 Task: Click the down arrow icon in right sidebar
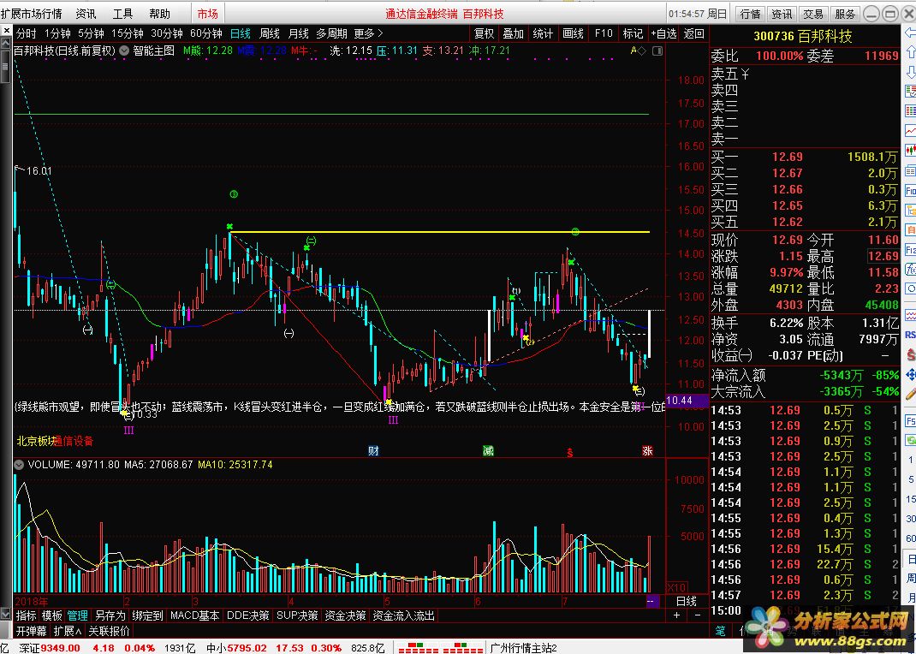click(x=910, y=73)
